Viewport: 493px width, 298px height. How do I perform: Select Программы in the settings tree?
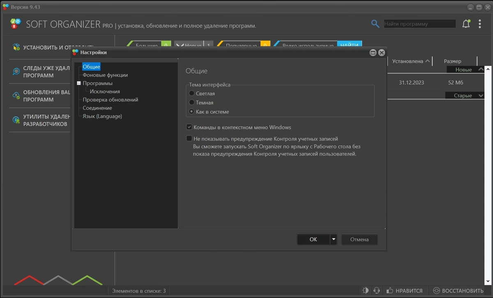tap(97, 83)
